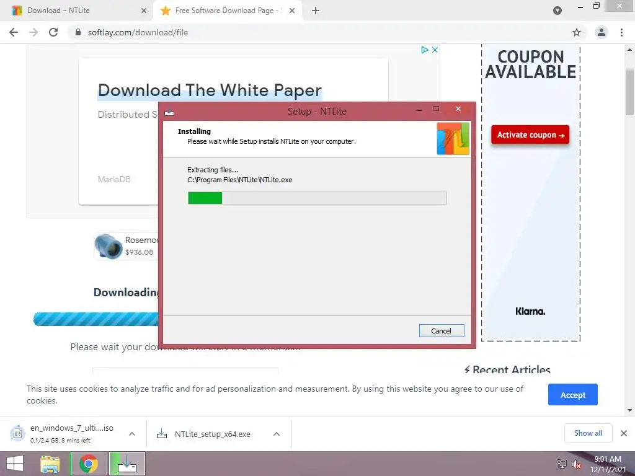Close the Setup - NTLite window
The height and width of the screenshot is (476, 635).
[x=458, y=109]
